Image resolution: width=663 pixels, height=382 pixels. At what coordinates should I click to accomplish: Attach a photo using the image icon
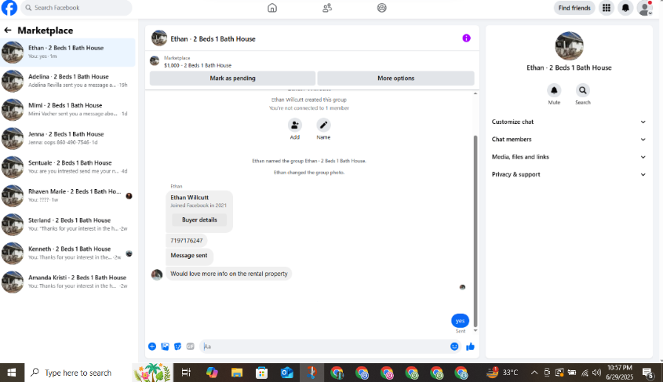tap(165, 347)
